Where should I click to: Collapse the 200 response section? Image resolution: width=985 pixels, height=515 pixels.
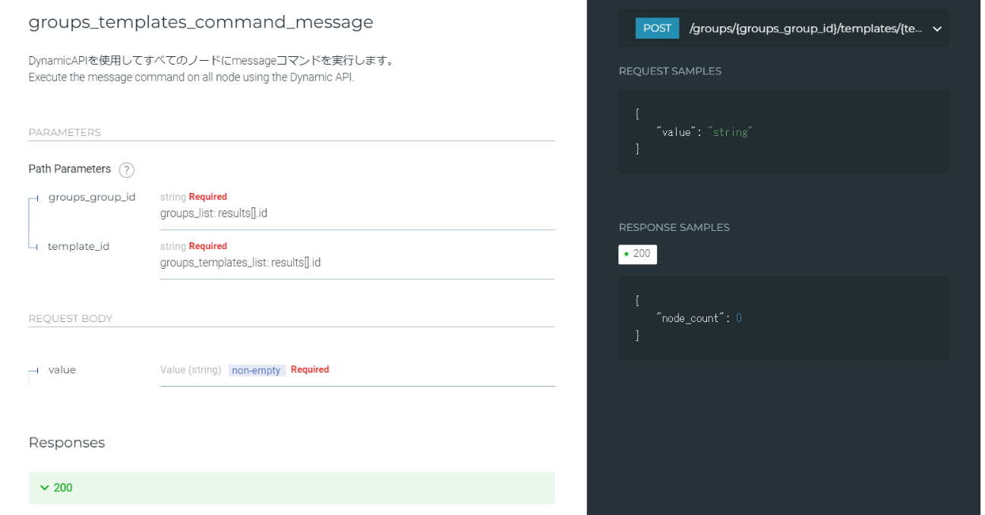coord(291,488)
